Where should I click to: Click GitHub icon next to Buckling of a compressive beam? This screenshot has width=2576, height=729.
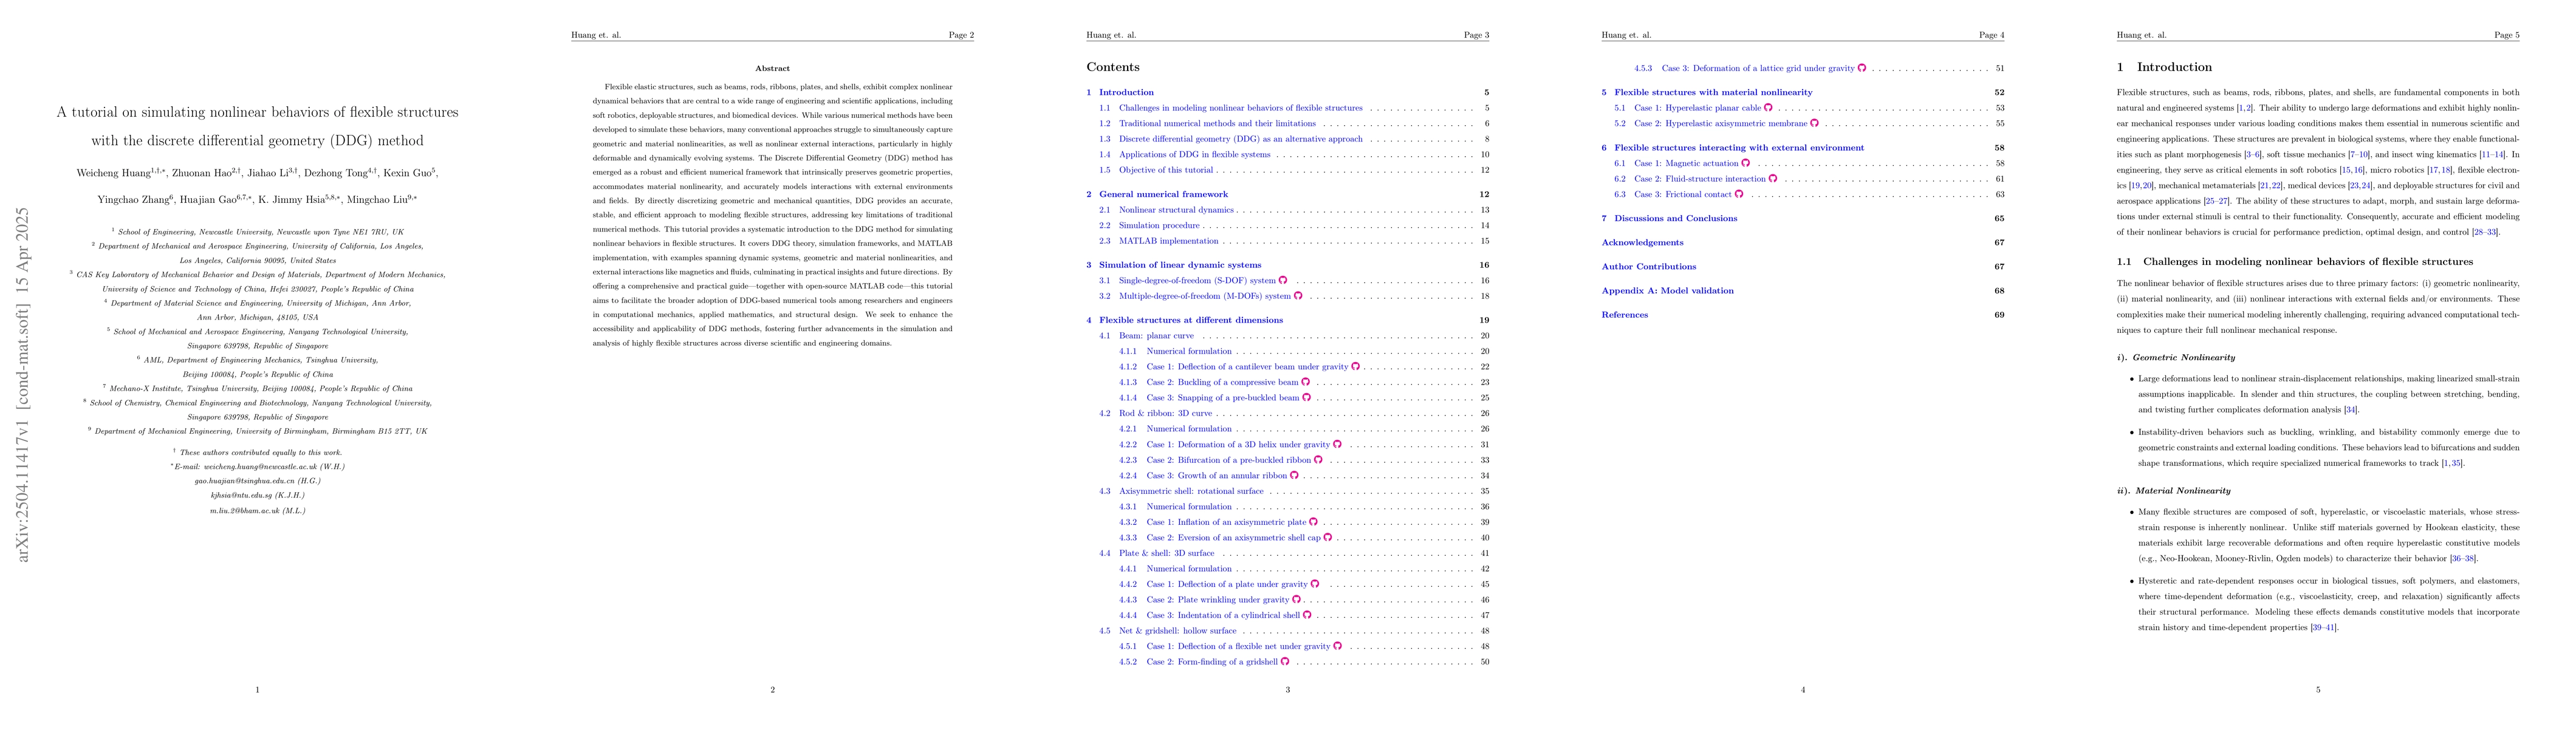coord(1306,382)
